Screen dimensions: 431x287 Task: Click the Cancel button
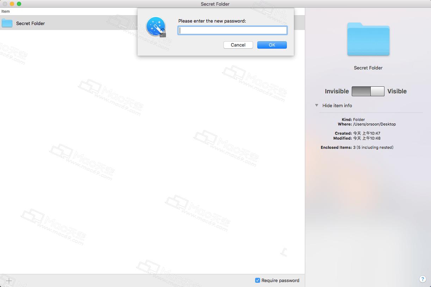238,45
